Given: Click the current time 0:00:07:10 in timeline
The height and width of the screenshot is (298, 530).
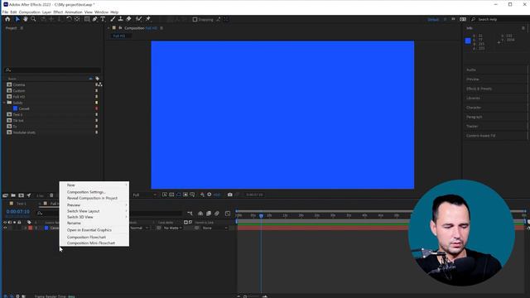Looking at the screenshot, I should click(18, 212).
